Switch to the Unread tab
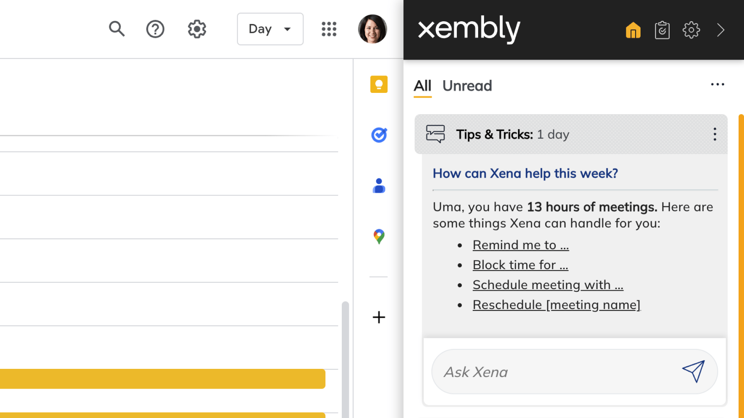The image size is (744, 418). coord(467,86)
